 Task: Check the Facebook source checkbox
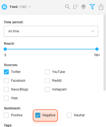[x=6, y=81]
